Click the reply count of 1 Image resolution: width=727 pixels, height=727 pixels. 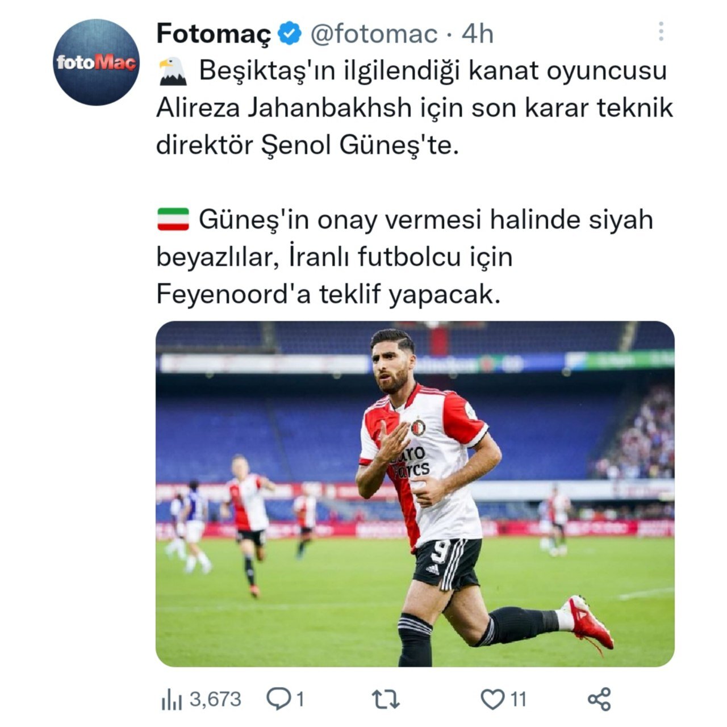pyautogui.click(x=299, y=699)
